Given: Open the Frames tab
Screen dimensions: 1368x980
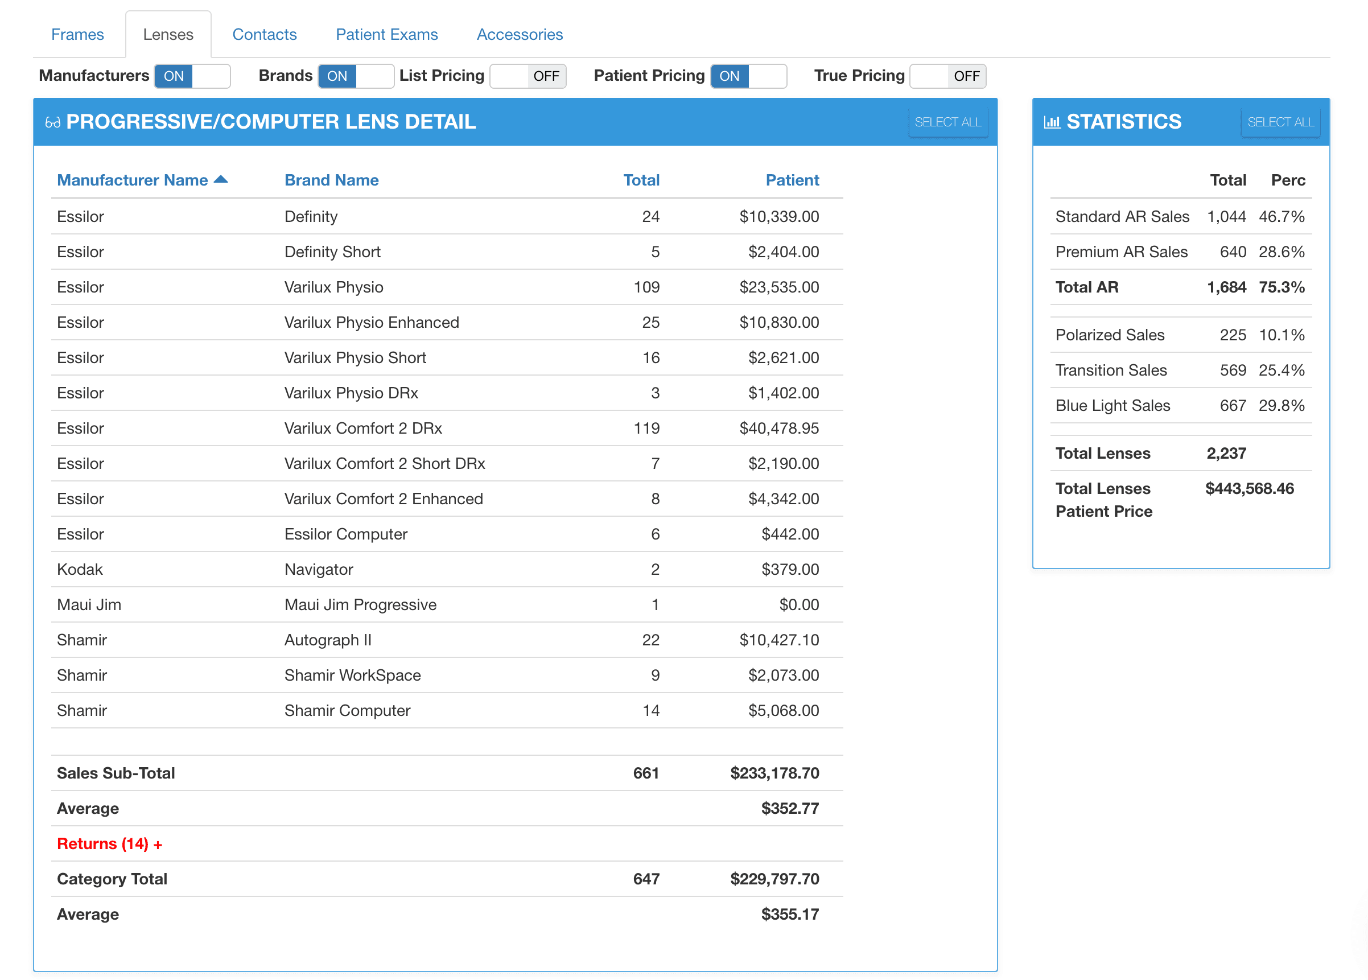Looking at the screenshot, I should [x=77, y=34].
